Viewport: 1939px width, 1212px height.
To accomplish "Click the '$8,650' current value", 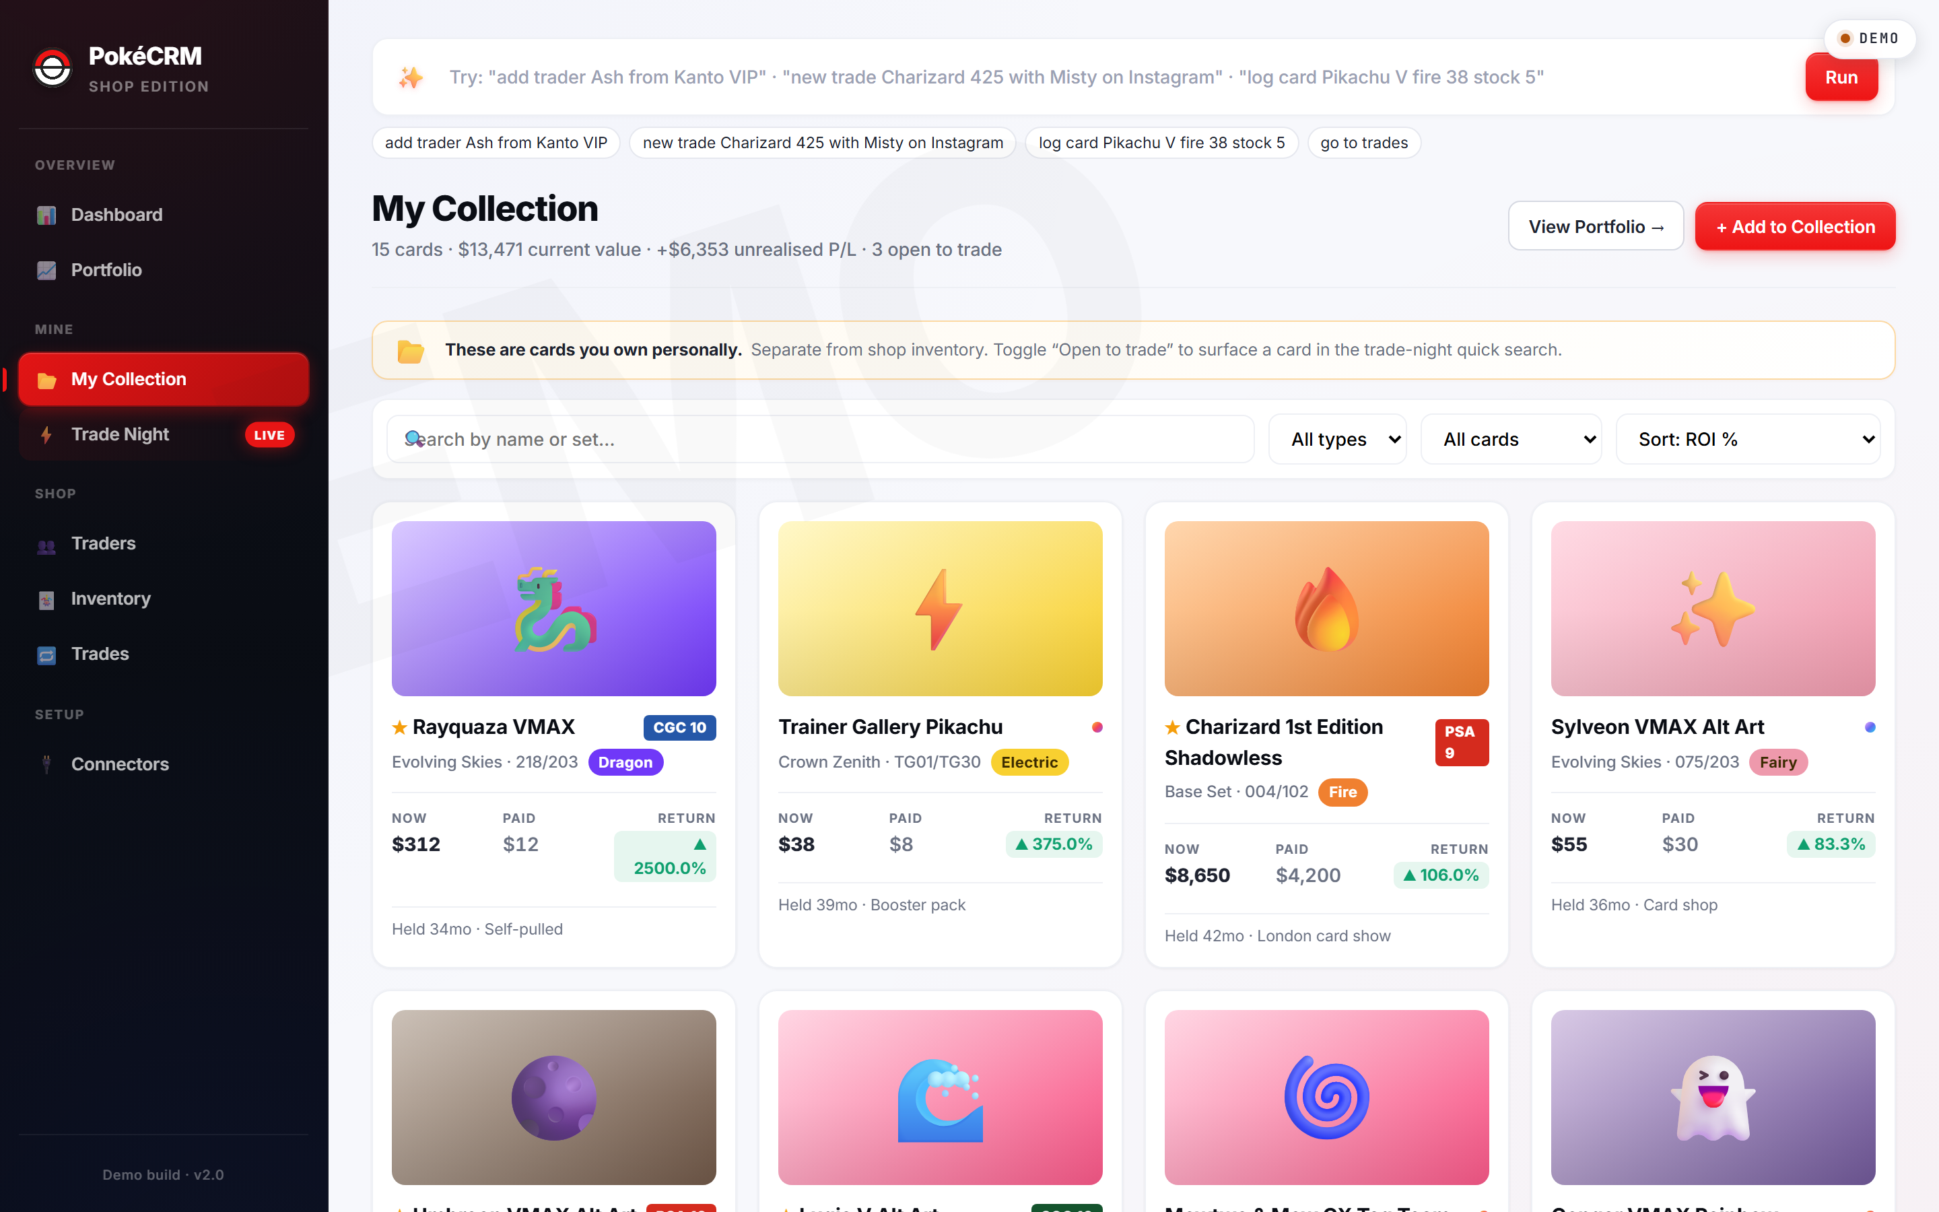I will point(1197,875).
